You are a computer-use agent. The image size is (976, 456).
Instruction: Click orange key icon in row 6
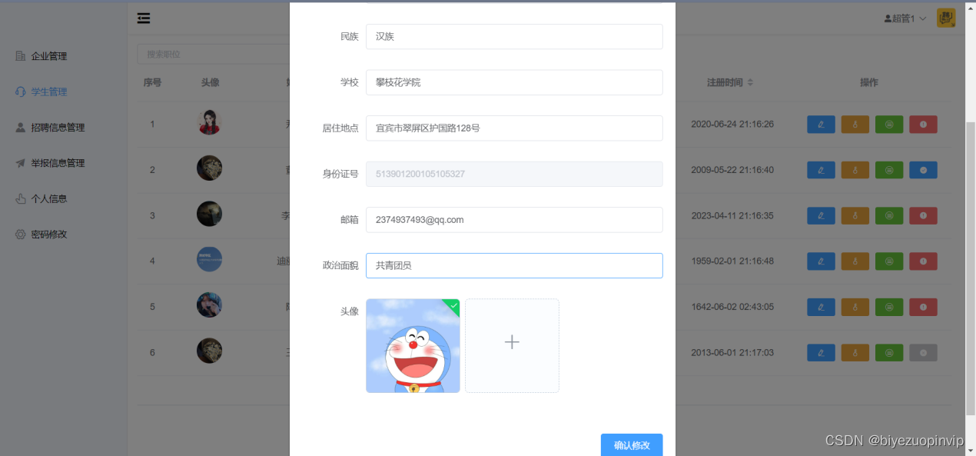pos(855,353)
